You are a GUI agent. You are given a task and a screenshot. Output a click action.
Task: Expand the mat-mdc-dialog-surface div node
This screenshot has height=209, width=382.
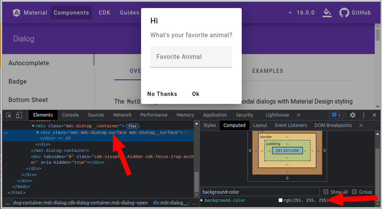[x=38, y=132]
